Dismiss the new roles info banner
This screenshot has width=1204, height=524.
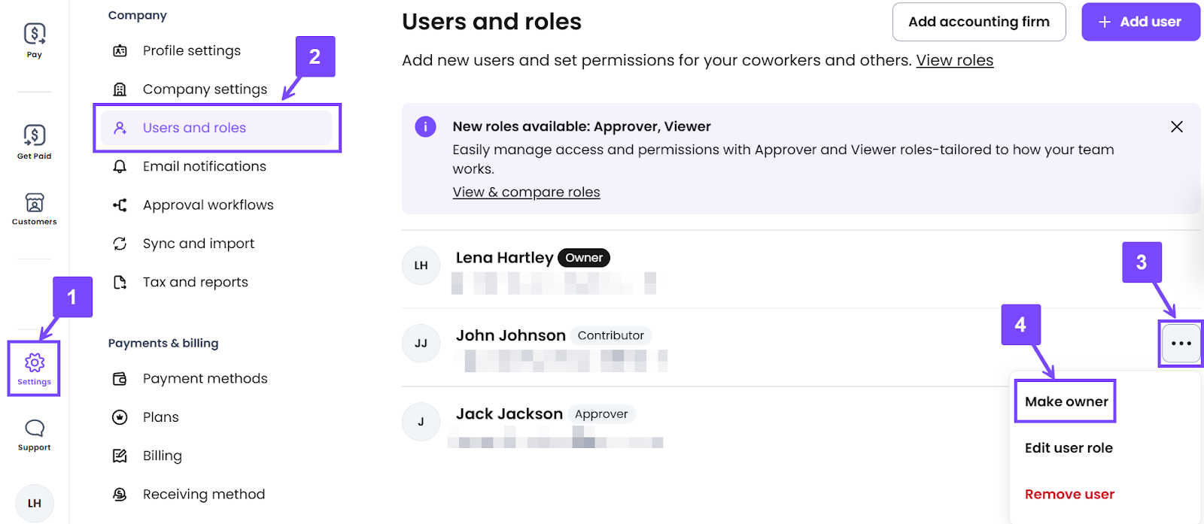[1177, 127]
